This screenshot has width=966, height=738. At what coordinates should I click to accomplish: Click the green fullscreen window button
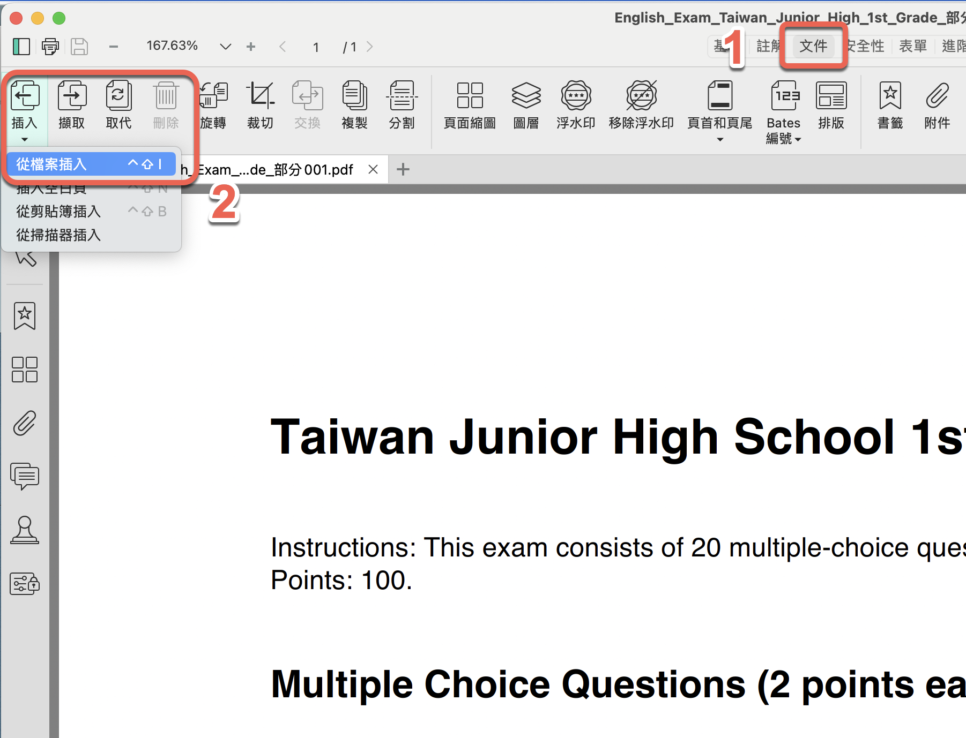59,18
